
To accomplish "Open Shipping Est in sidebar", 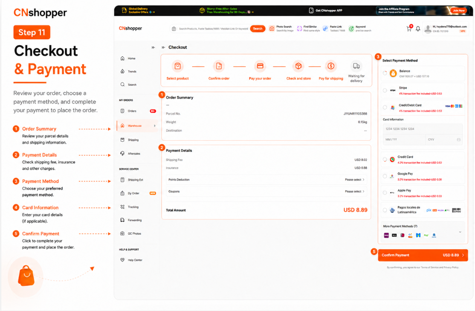I will point(136,180).
